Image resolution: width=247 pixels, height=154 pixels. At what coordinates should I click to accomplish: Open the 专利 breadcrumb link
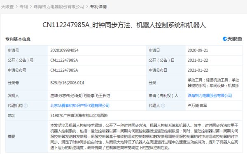pos(23,7)
